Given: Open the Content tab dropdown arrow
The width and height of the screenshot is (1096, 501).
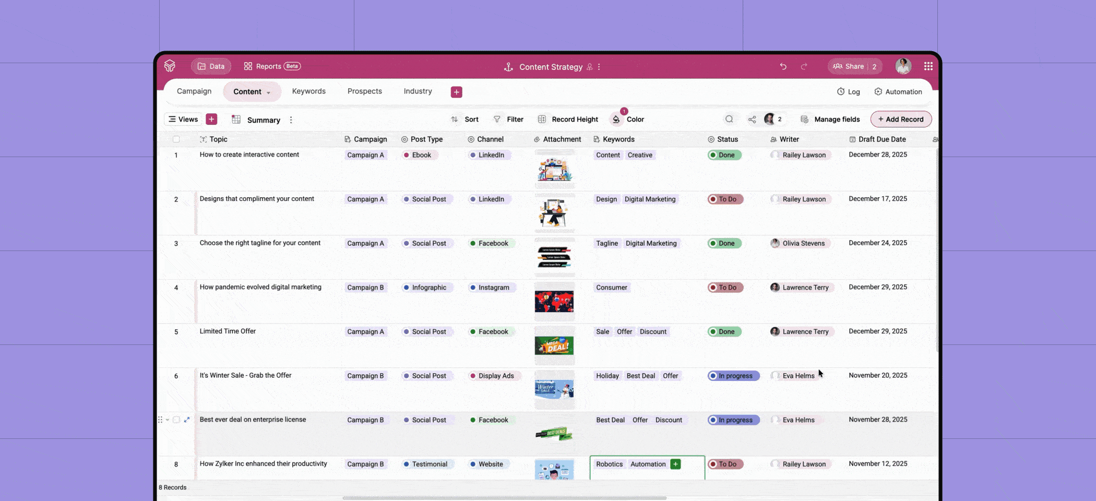Looking at the screenshot, I should [x=269, y=92].
